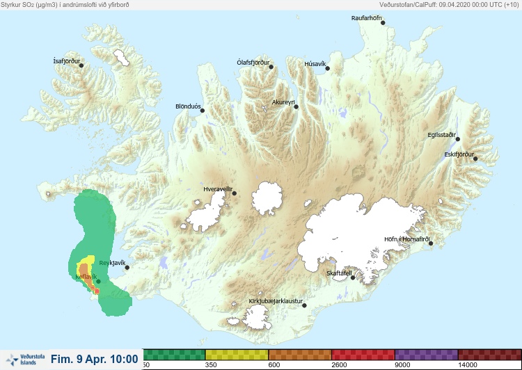Click the 2600 legend value
The image size is (522, 370).
point(339,365)
